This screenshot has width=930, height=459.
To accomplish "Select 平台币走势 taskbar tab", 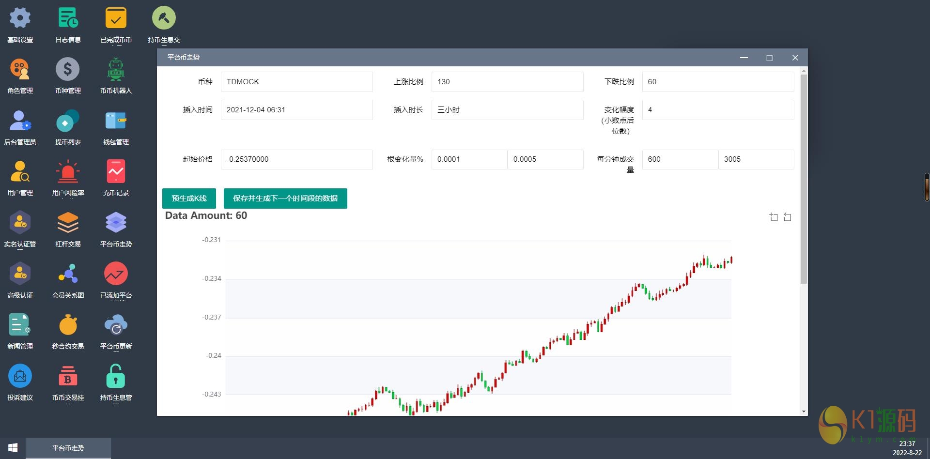I will (x=68, y=448).
